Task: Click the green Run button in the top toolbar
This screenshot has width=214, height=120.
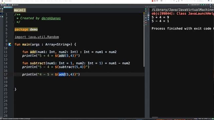Action: click(x=201, y=5)
